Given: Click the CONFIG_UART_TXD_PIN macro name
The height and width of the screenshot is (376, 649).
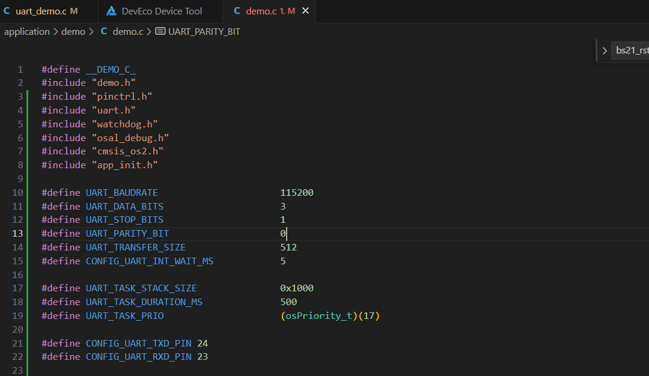Looking at the screenshot, I should 138,344.
